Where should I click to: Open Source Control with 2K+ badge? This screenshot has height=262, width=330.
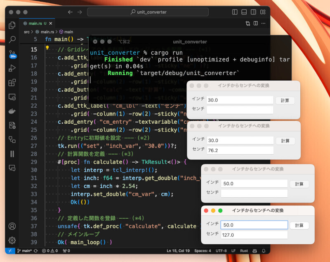(x=12, y=54)
